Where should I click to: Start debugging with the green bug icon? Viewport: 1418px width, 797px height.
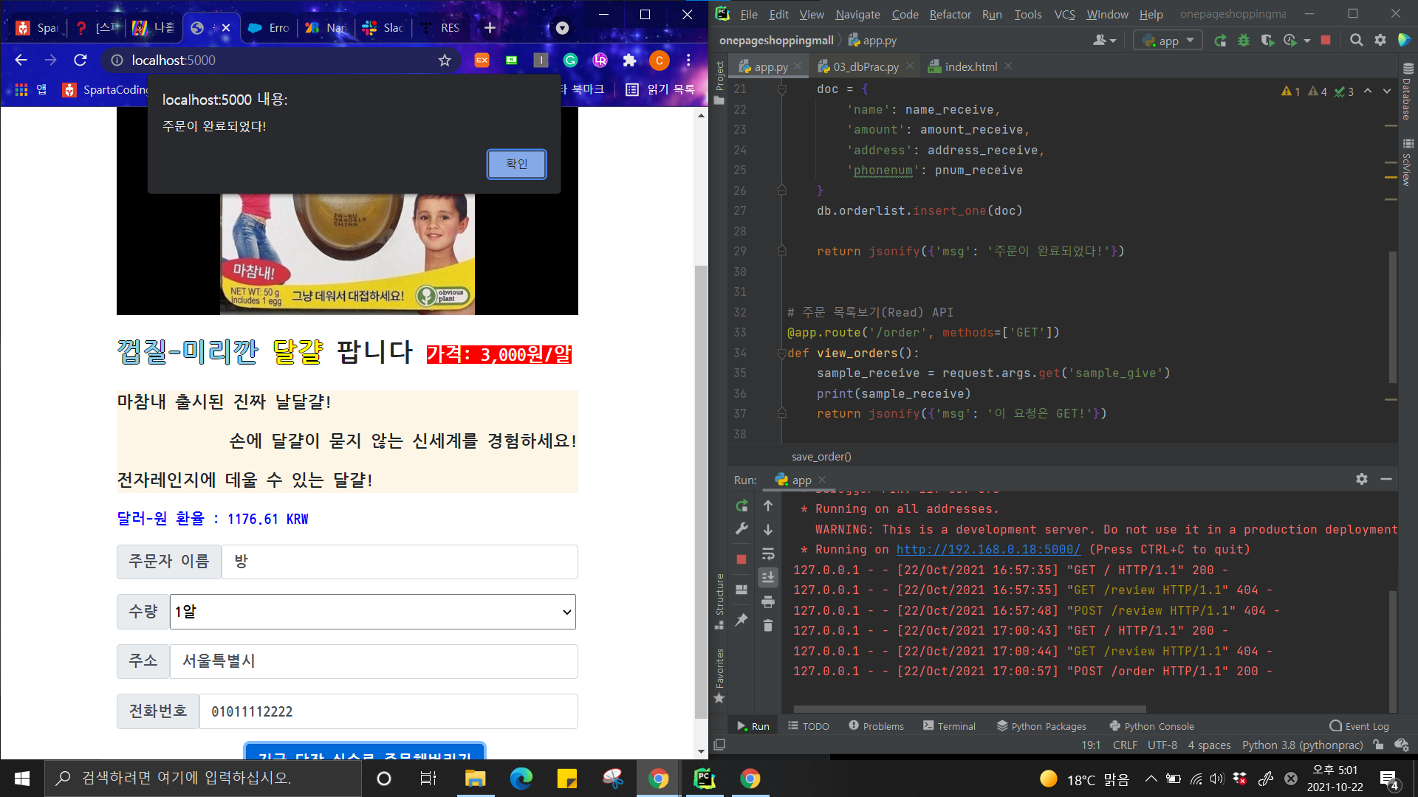pos(1244,41)
